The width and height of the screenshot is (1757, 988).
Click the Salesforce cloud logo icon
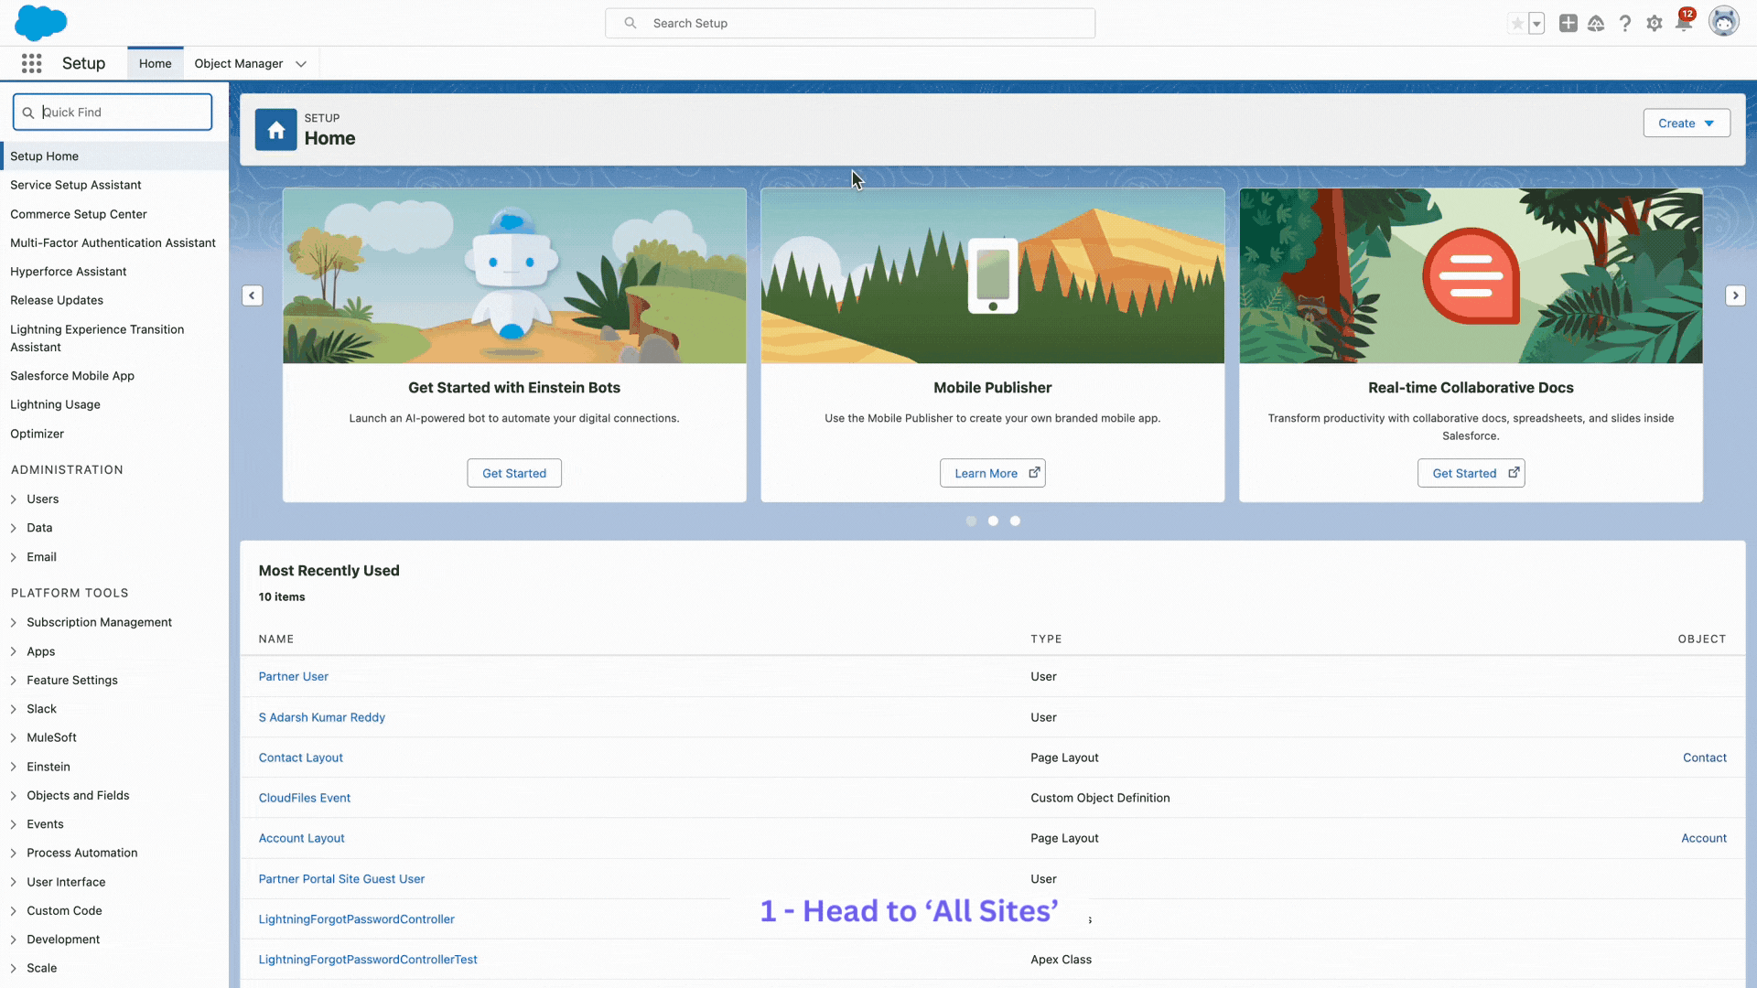(41, 22)
